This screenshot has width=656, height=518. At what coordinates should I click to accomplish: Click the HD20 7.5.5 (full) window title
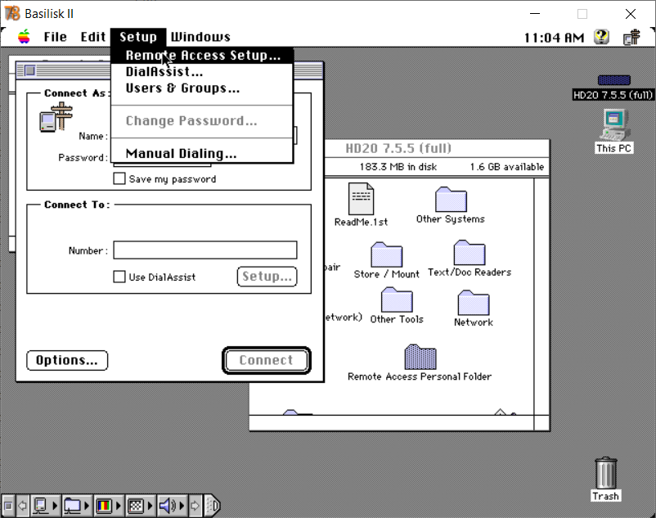398,148
